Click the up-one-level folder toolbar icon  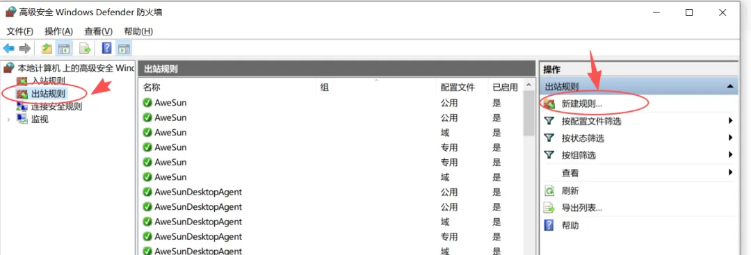pyautogui.click(x=47, y=49)
